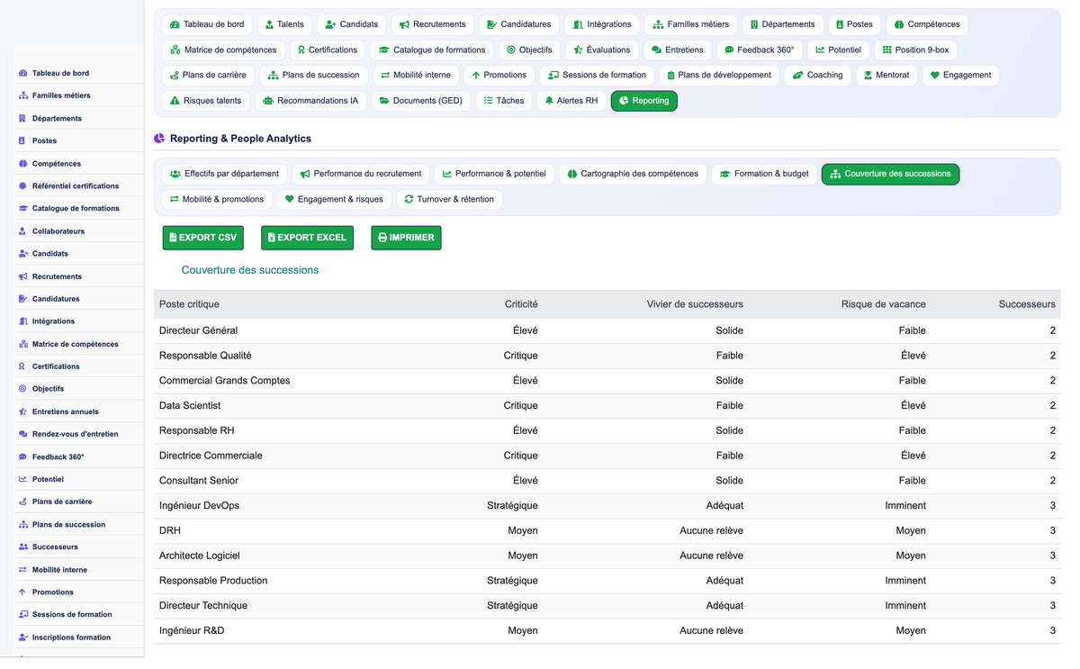
Task: Click the grid icon on Position 9-box
Action: click(887, 50)
